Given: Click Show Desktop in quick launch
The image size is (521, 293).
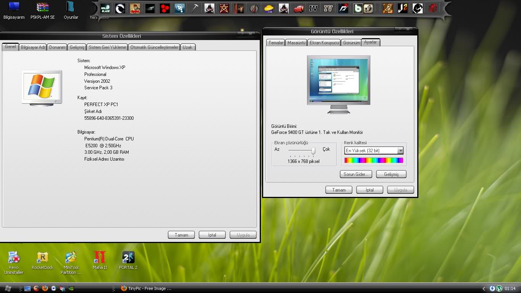Looking at the screenshot, I should click(x=27, y=288).
